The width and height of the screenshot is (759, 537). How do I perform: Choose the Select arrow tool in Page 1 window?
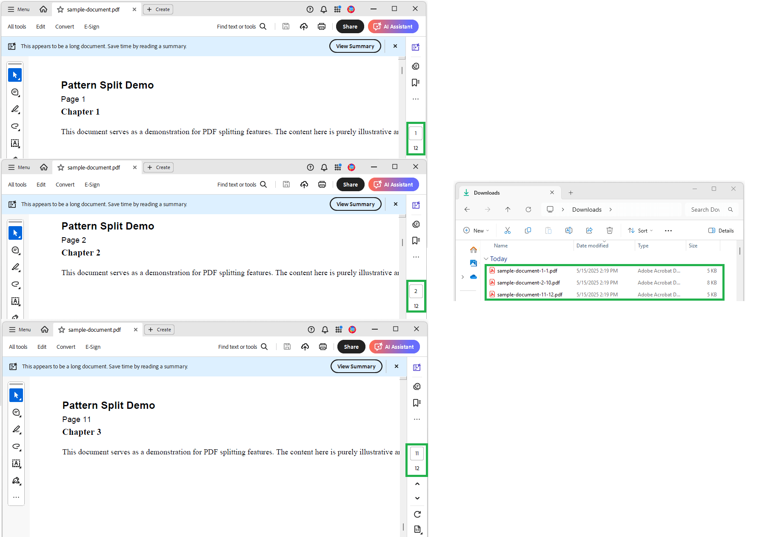[x=15, y=75]
